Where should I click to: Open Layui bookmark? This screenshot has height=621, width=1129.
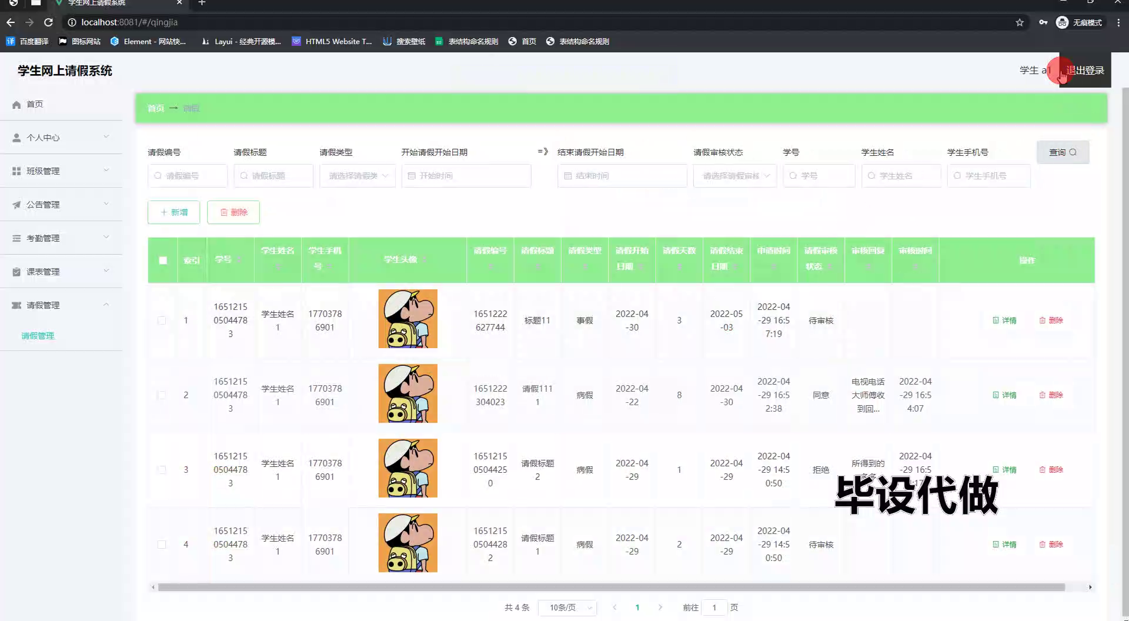coord(241,41)
